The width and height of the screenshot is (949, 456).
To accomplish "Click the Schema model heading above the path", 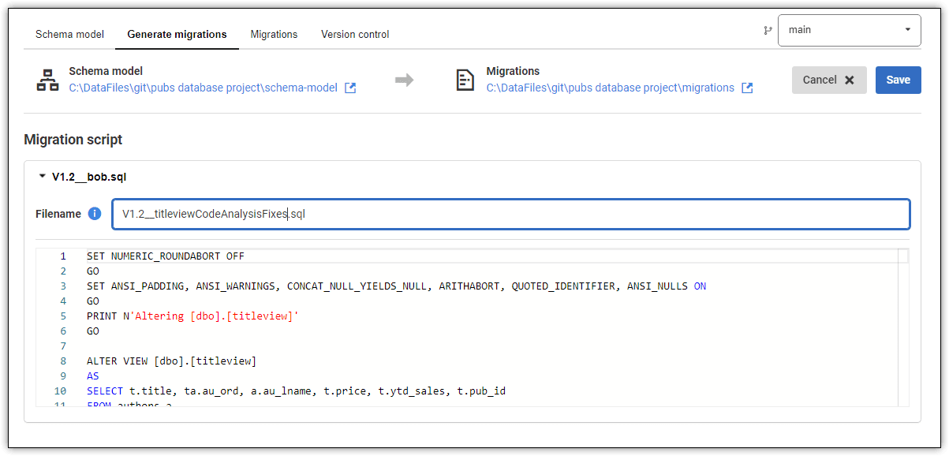I will (106, 71).
